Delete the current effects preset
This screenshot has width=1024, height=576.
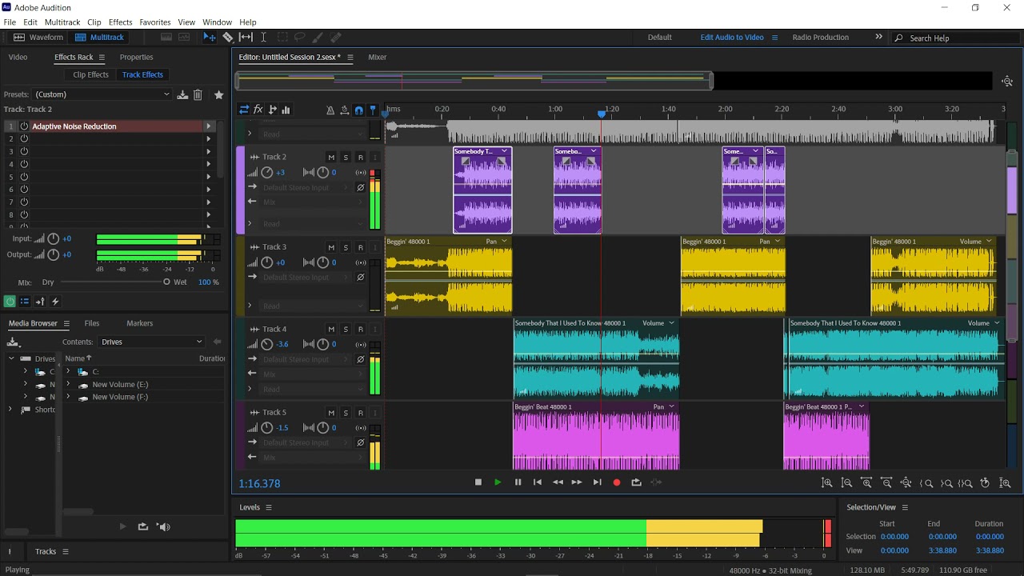198,94
